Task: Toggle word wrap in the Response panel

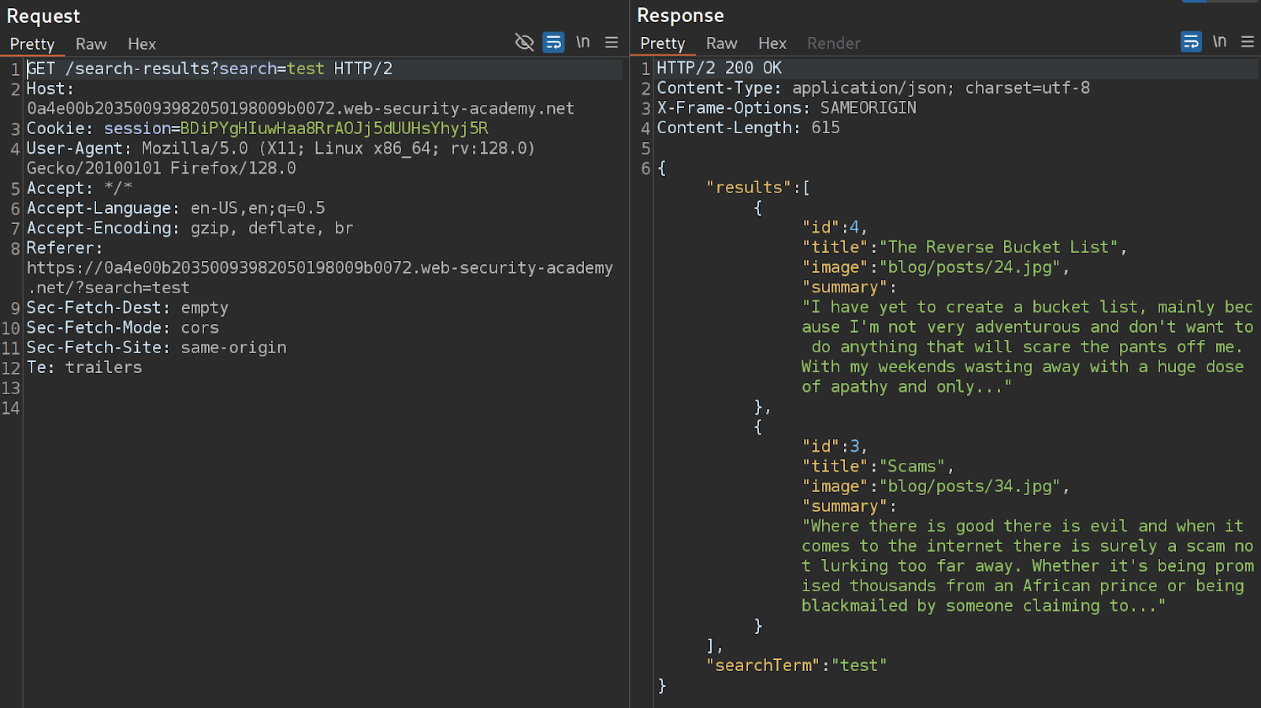Action: click(1191, 42)
